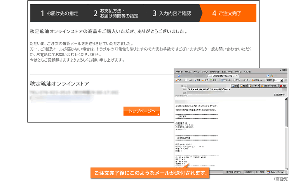The height and width of the screenshot is (183, 289).
Task: Open the メッセージ menu in the mail window
Action: (x=215, y=72)
